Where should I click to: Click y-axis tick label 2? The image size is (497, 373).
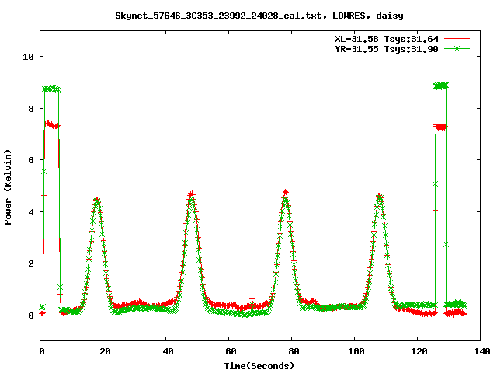coord(31,263)
